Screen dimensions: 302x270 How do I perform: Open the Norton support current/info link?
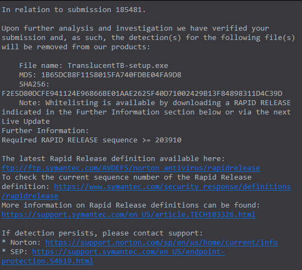(x=162, y=242)
